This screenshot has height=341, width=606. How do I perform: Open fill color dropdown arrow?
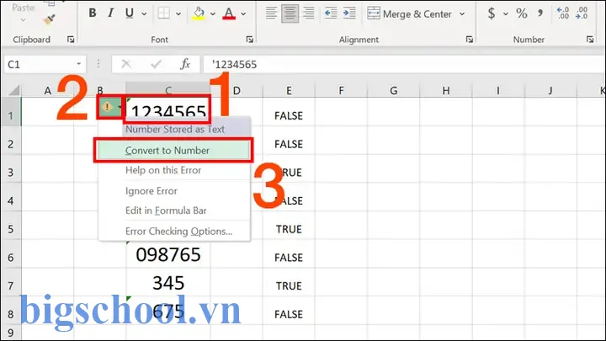point(213,14)
